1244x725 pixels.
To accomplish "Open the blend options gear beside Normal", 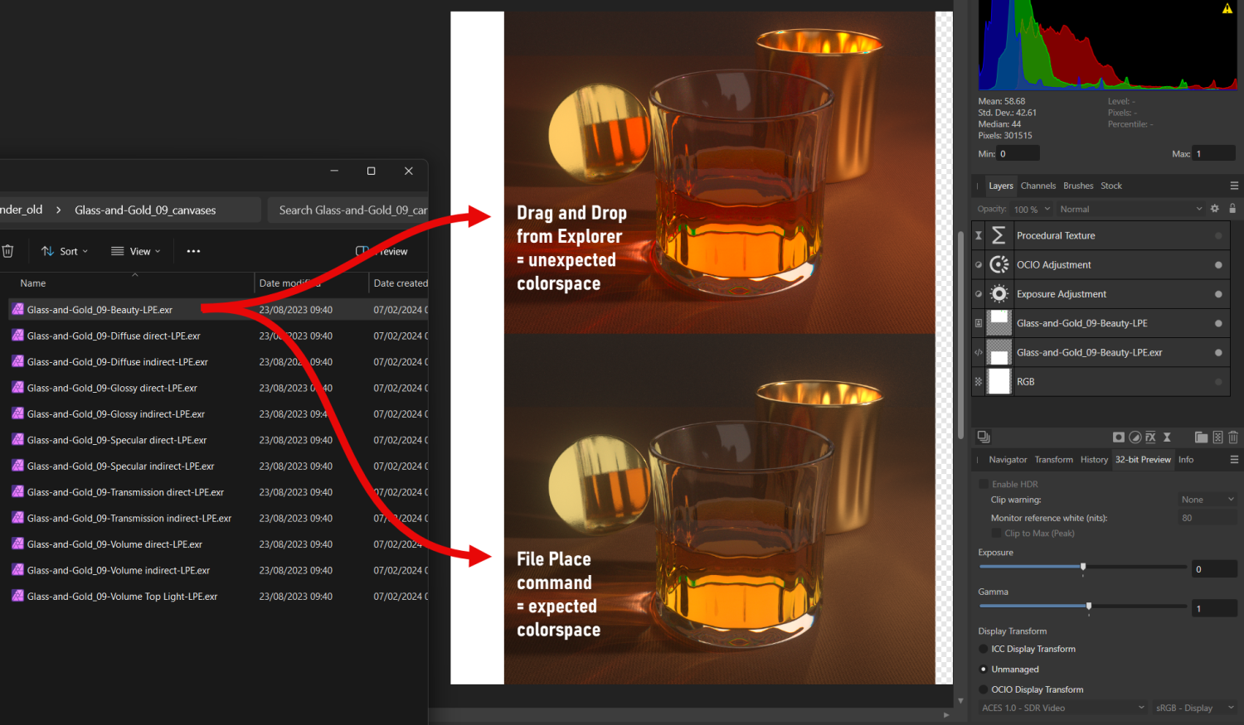I will (x=1214, y=209).
